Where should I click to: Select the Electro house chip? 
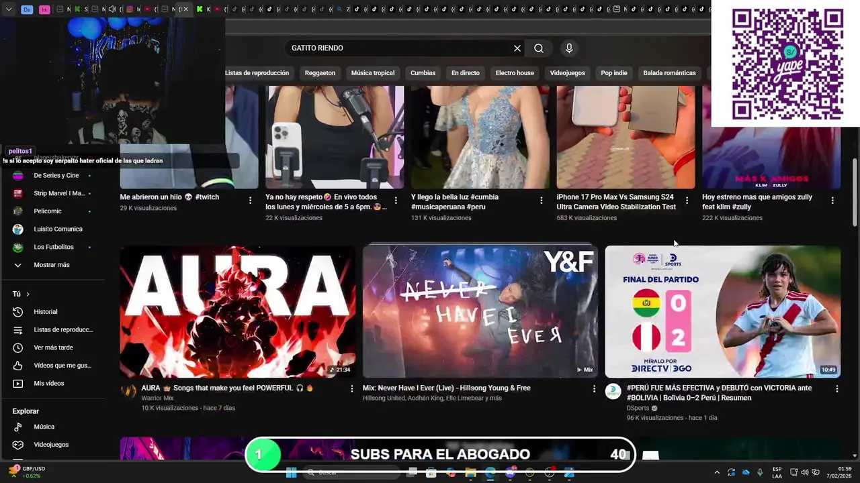point(515,73)
